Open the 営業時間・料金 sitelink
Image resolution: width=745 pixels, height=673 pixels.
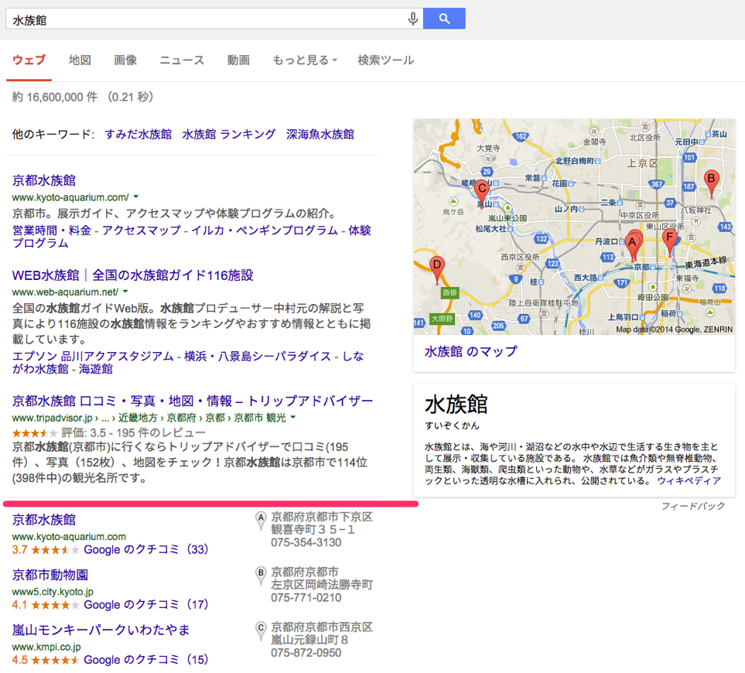click(52, 231)
